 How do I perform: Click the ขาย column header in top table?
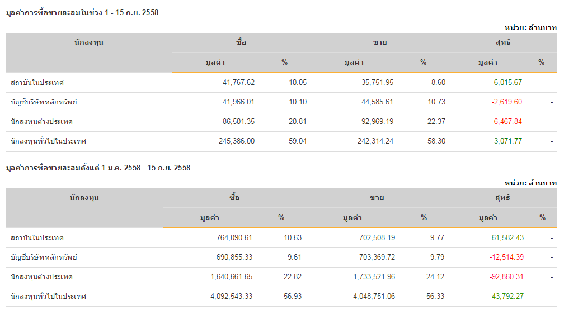380,42
